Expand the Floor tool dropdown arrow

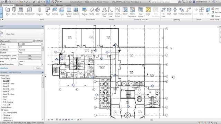[62, 16]
